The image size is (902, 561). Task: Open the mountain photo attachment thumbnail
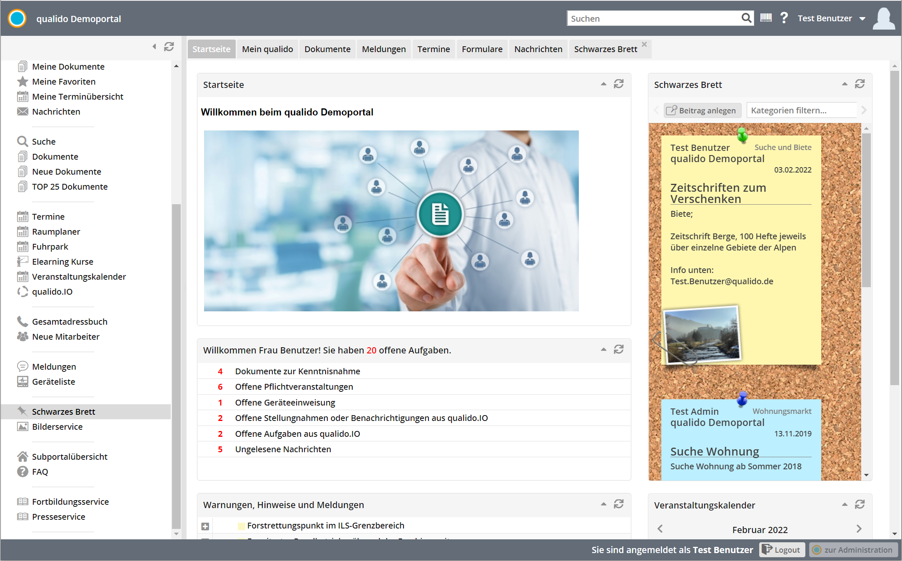tap(703, 335)
